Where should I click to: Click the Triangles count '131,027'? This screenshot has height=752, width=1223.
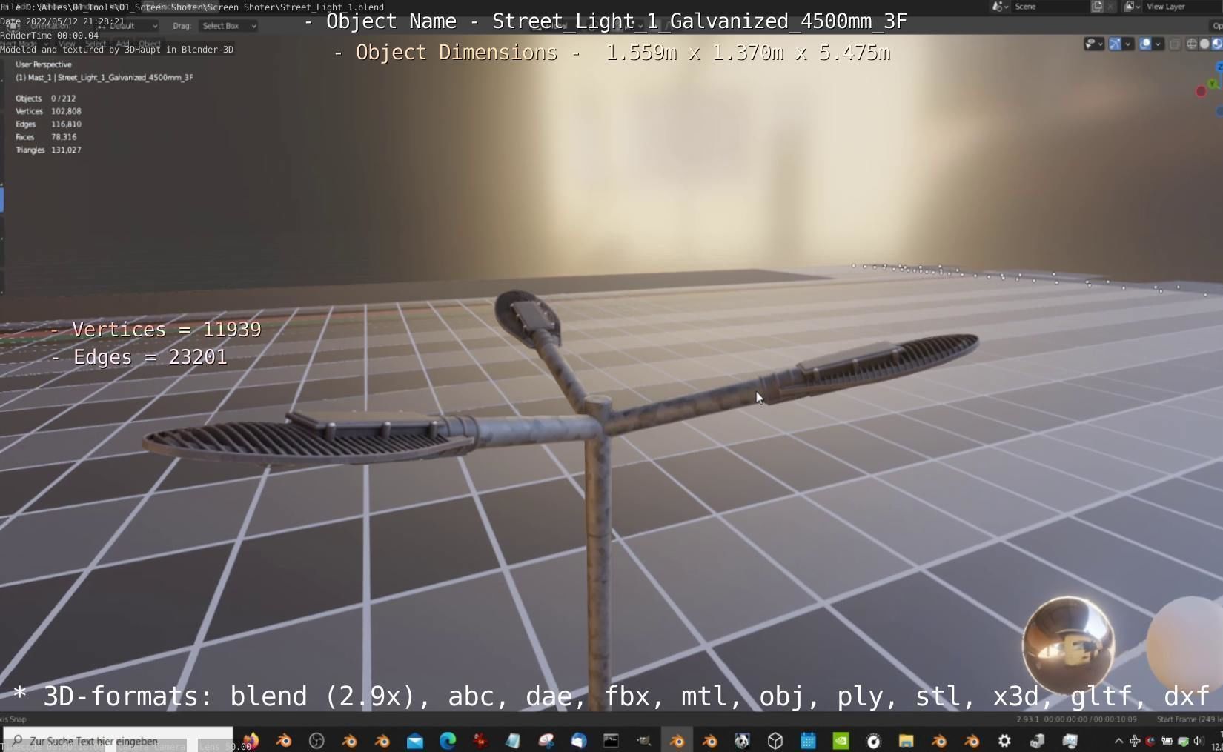pyautogui.click(x=66, y=150)
